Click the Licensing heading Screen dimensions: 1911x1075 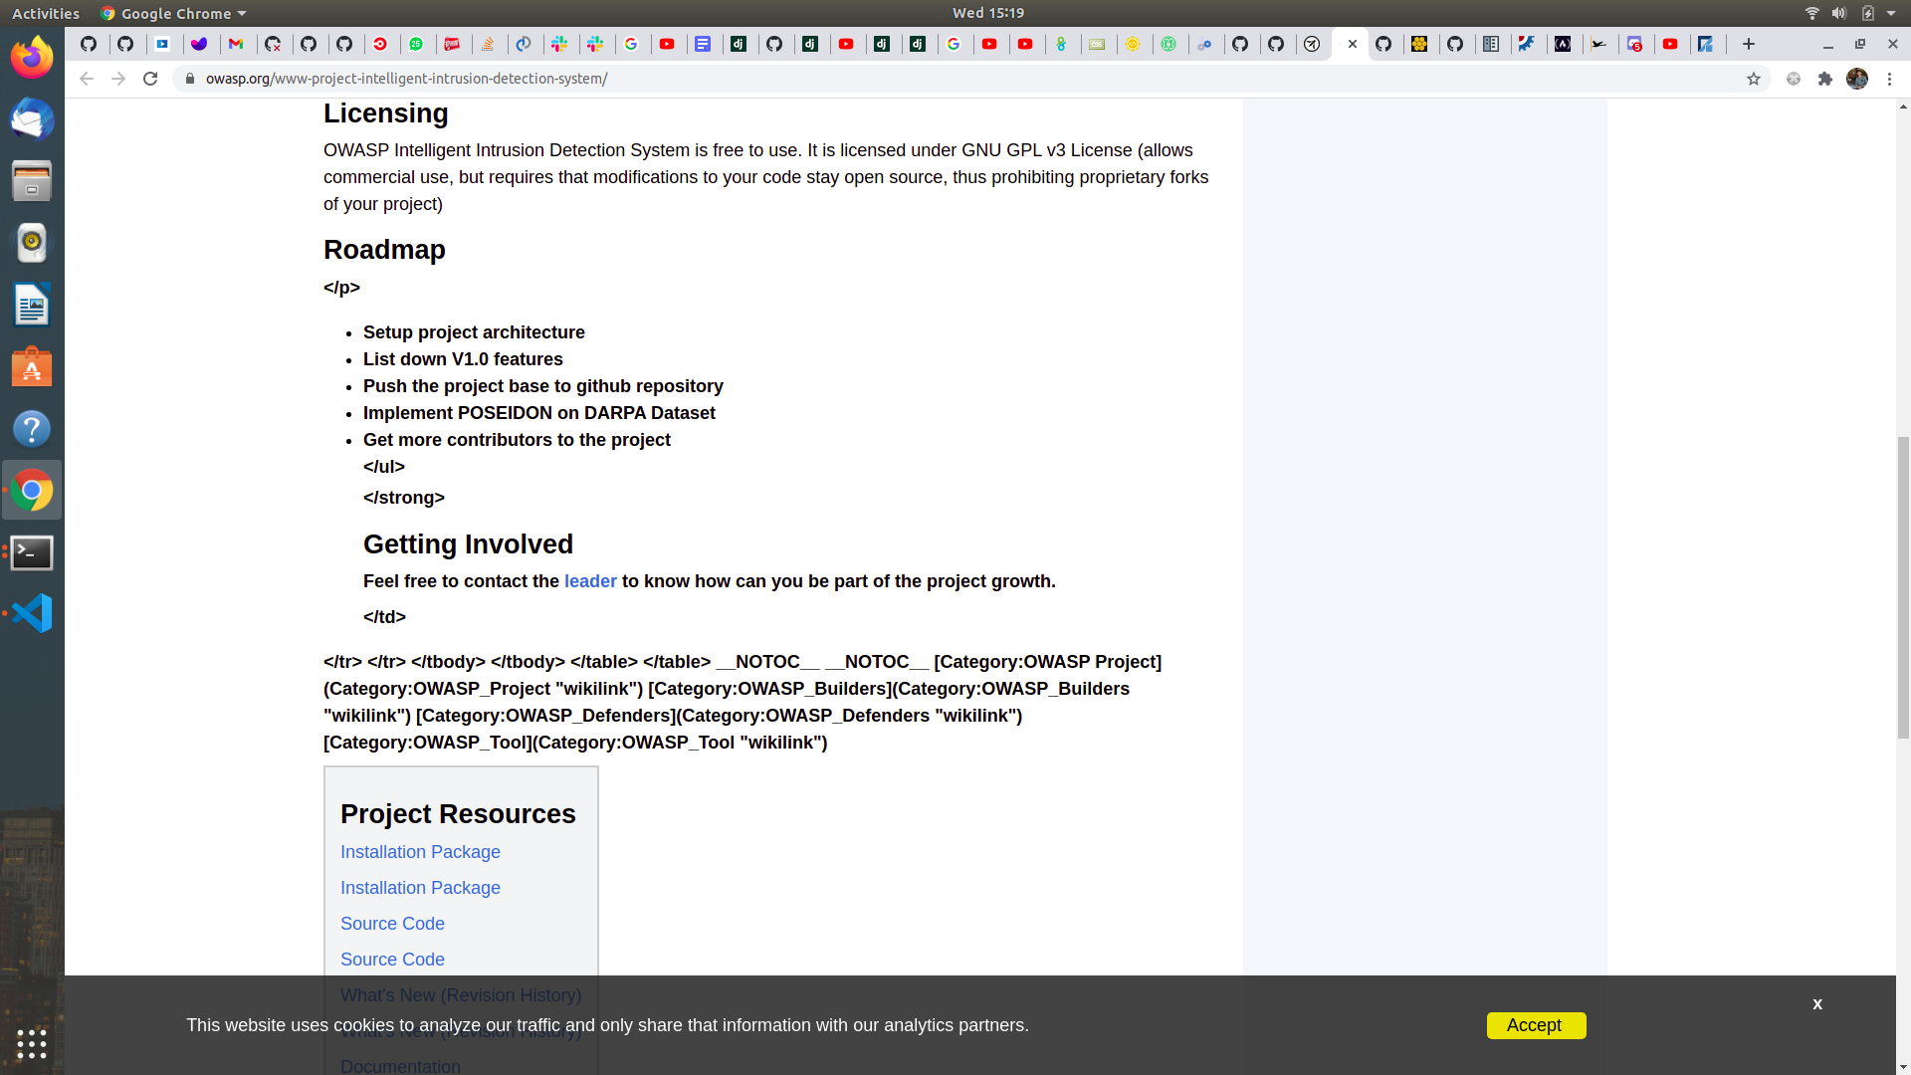386,113
